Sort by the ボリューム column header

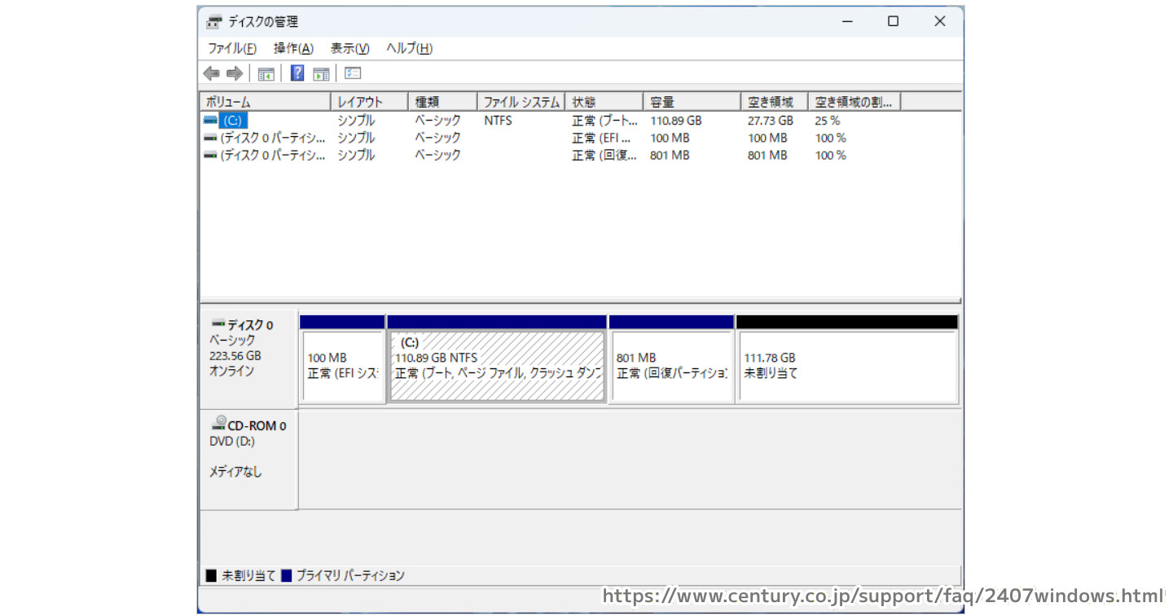[265, 102]
